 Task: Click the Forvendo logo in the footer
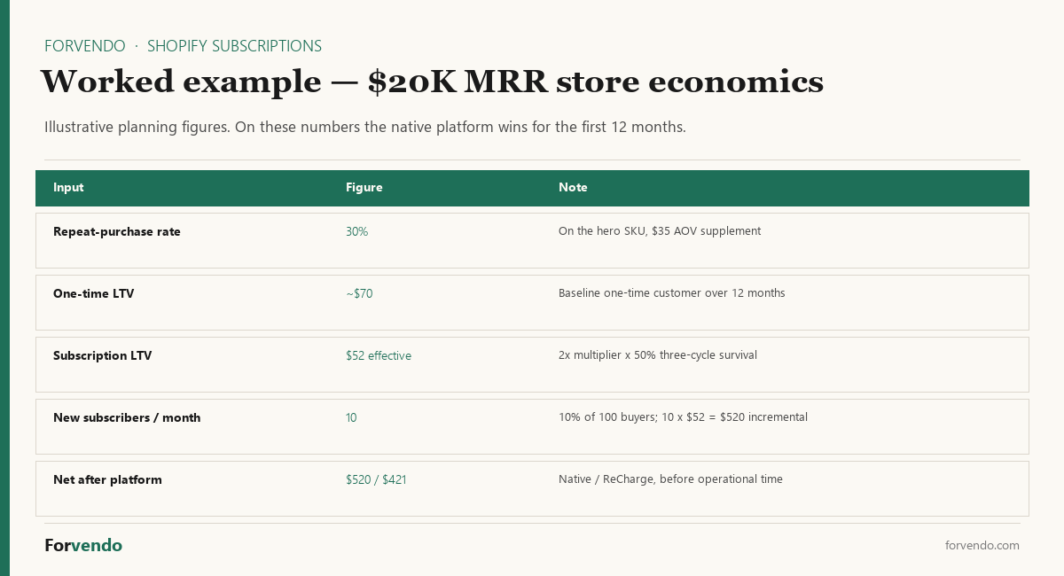coord(83,545)
